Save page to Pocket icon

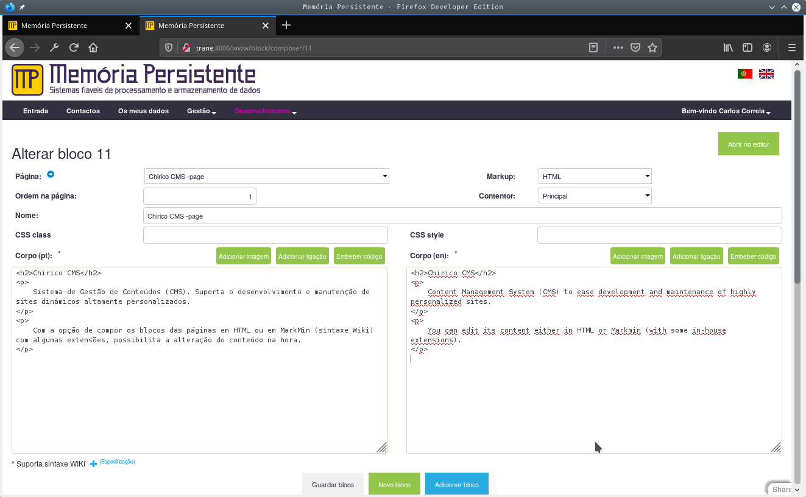click(x=635, y=48)
